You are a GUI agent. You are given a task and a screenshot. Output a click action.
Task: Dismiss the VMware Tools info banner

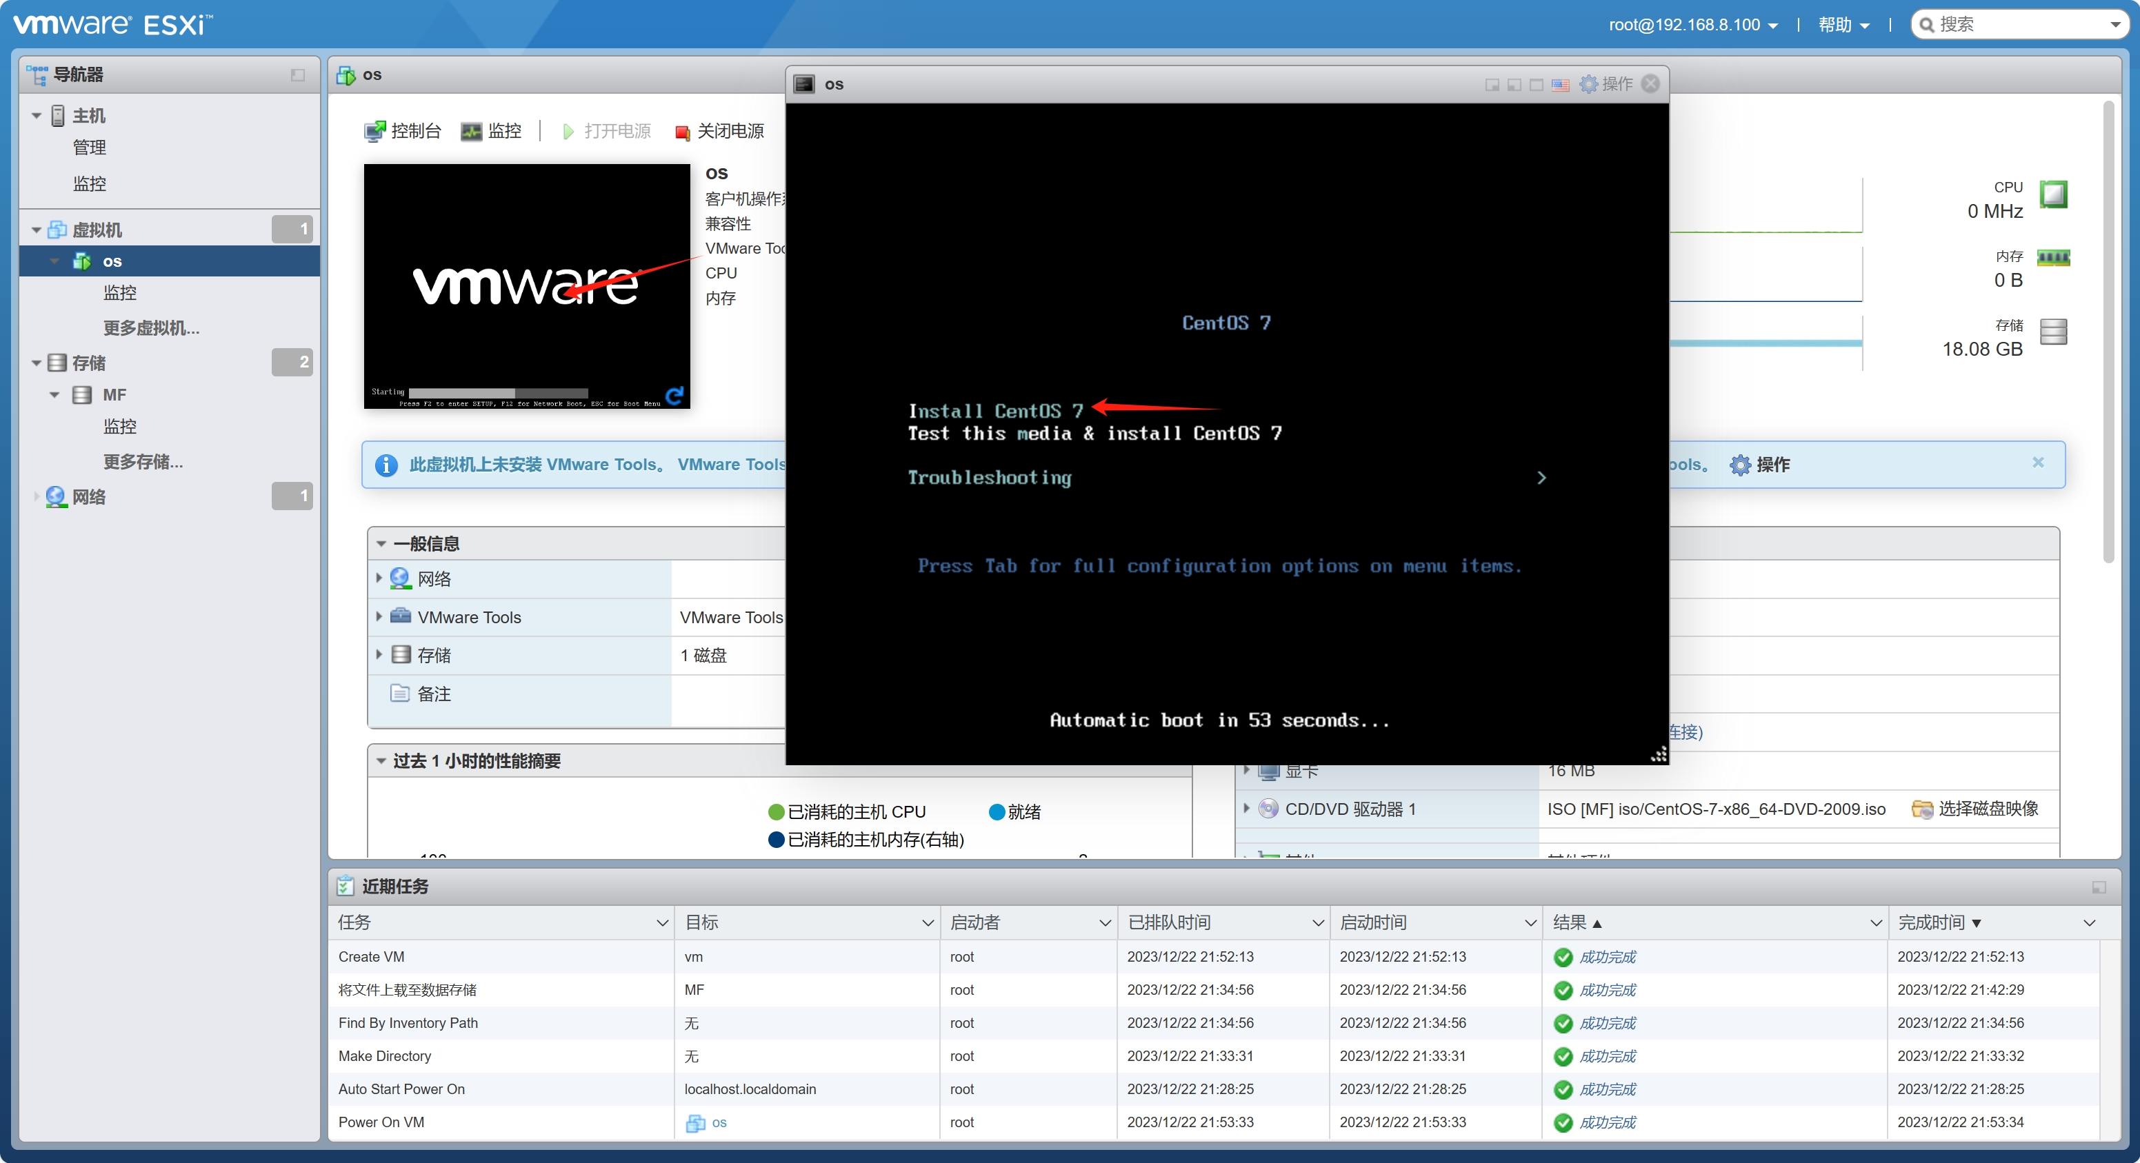tap(2037, 463)
